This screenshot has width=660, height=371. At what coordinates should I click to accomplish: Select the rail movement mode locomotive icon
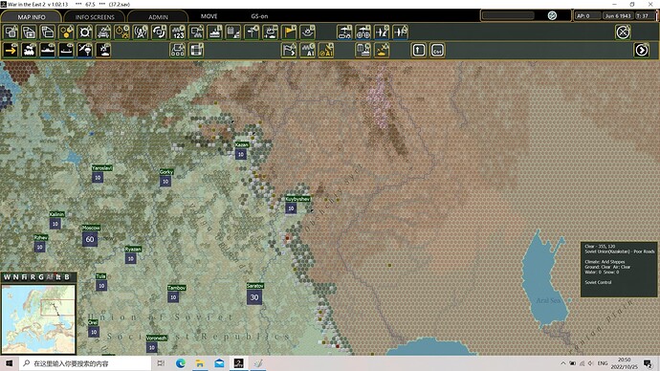tap(29, 50)
